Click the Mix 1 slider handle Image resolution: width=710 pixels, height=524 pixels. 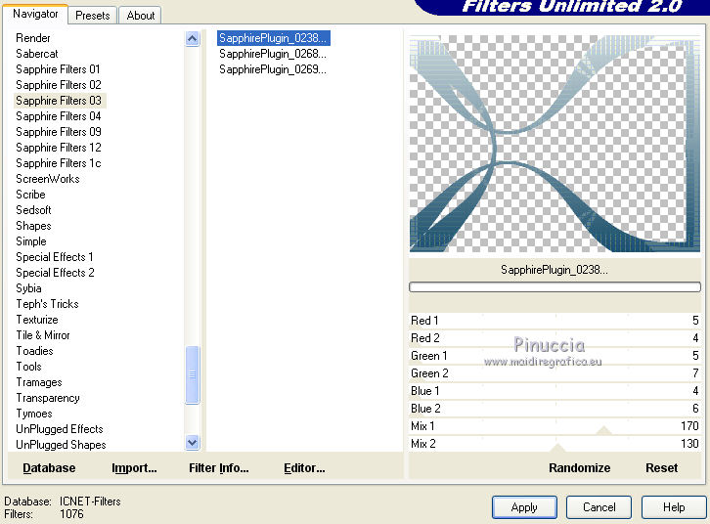click(603, 430)
